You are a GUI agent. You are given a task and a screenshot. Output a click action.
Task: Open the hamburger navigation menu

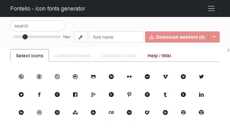tap(211, 8)
